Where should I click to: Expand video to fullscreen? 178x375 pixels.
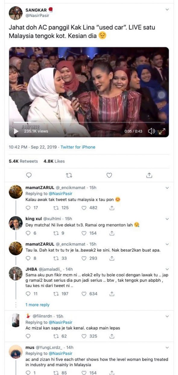pyautogui.click(x=162, y=131)
